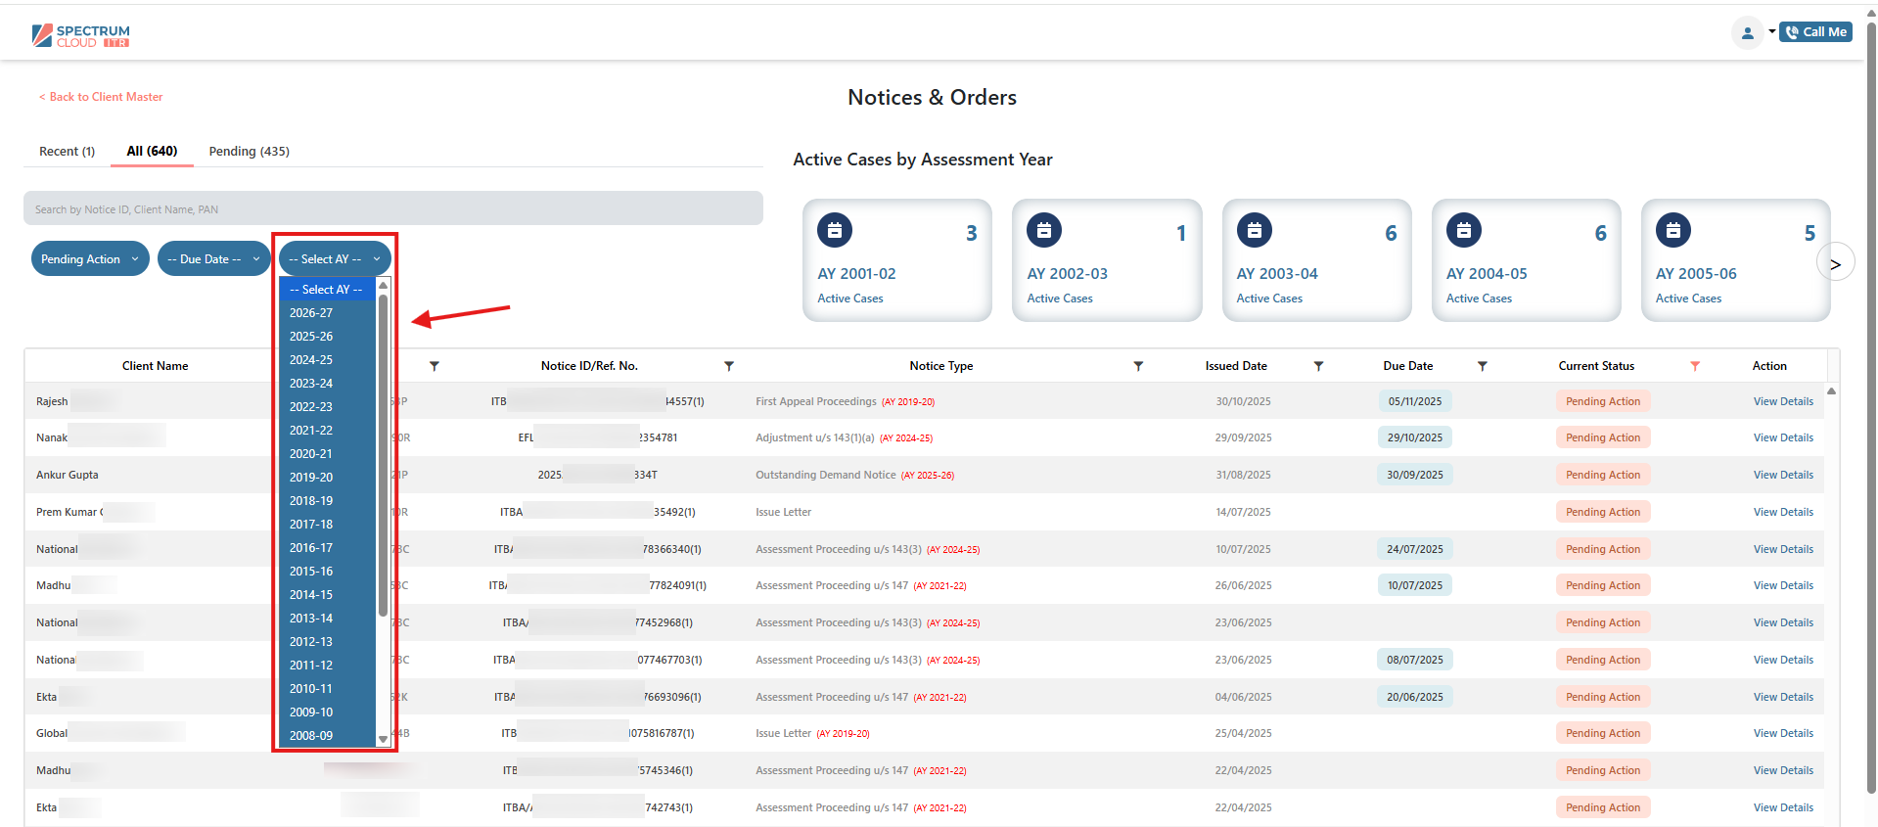The width and height of the screenshot is (1878, 827).
Task: Click the next arrow on assessment year cards
Action: 1835,263
